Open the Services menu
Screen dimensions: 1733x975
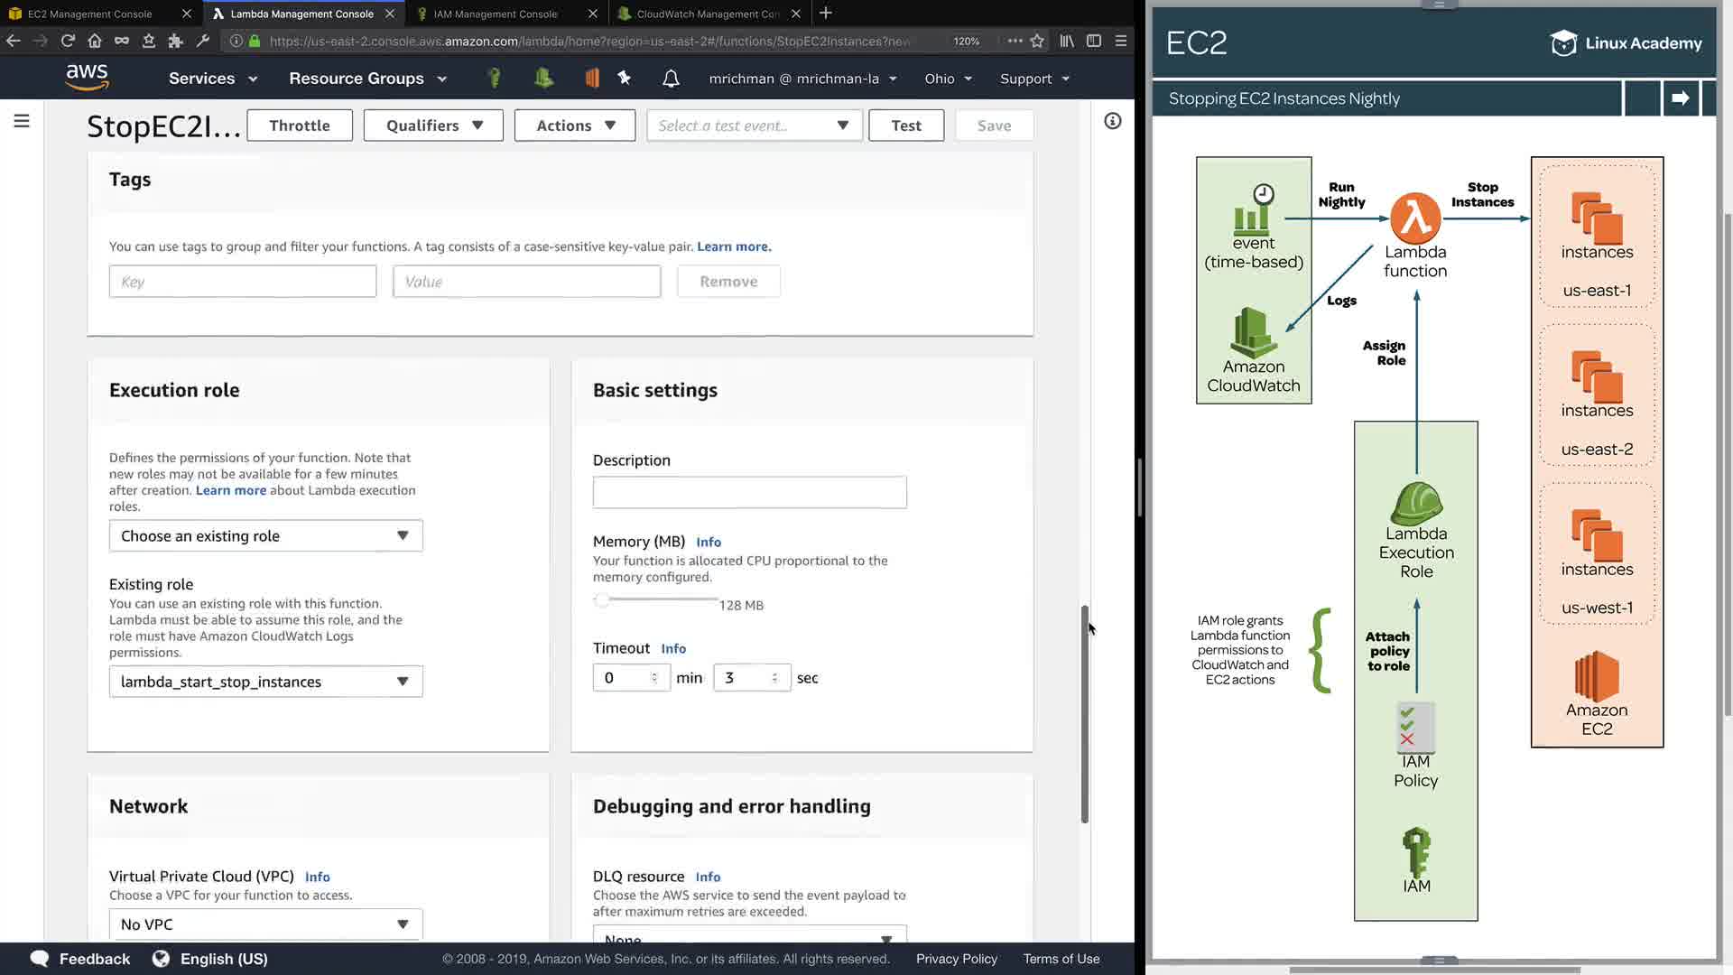[212, 79]
